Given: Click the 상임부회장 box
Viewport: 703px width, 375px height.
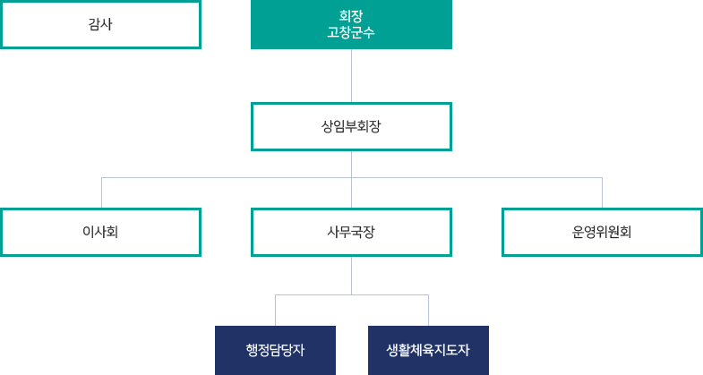Looking at the screenshot, I should tap(351, 127).
